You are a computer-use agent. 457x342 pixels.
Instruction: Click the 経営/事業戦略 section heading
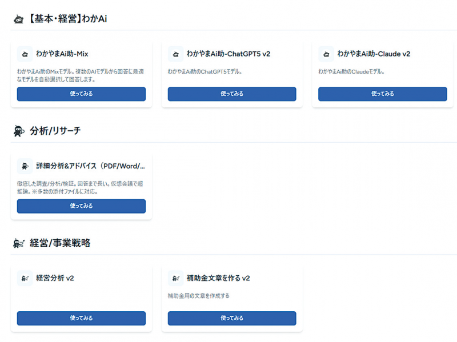point(60,243)
